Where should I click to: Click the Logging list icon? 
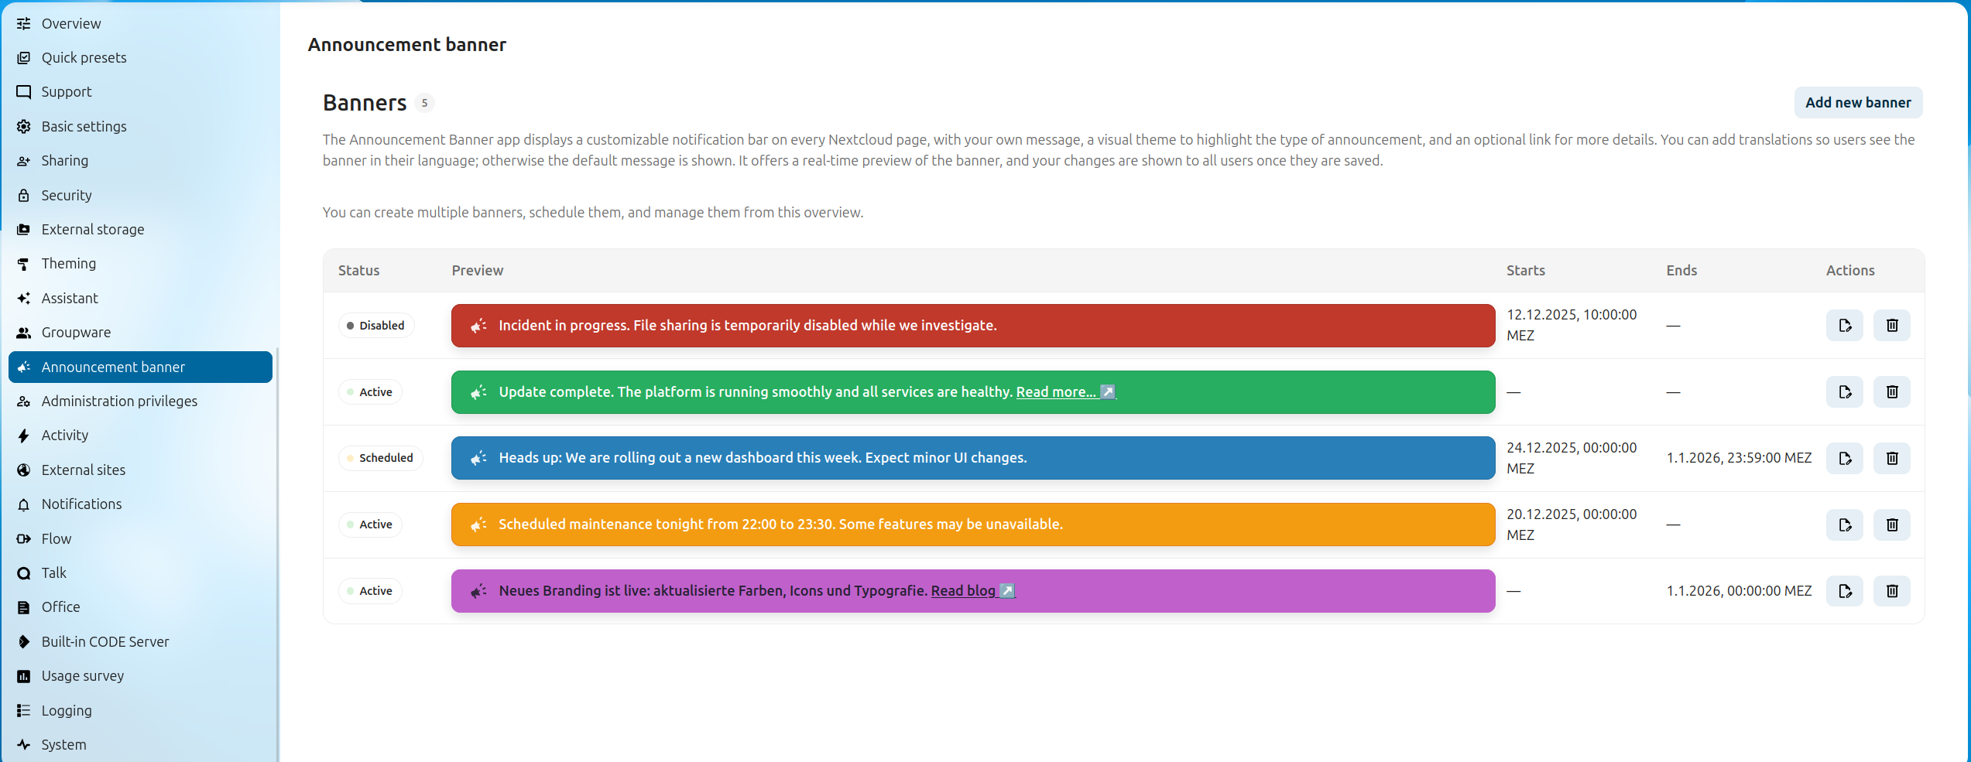tap(24, 710)
